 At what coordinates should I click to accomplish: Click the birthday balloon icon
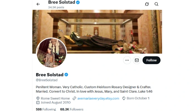(x=124, y=98)
